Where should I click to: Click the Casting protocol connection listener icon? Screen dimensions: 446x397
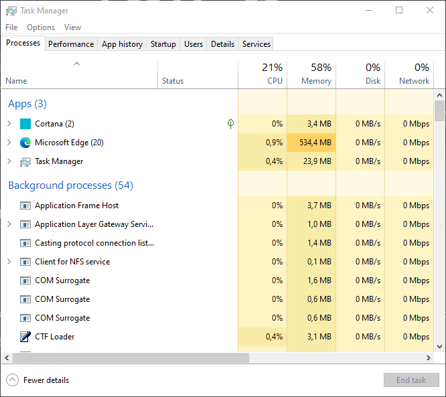[25, 243]
